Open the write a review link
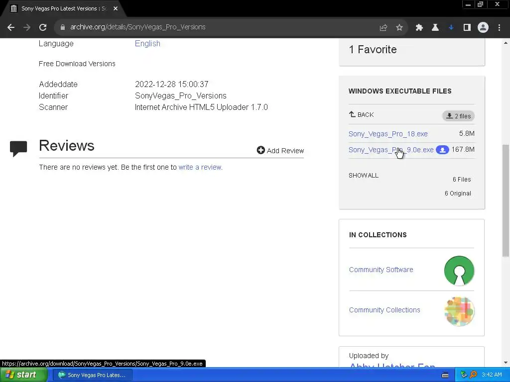The height and width of the screenshot is (382, 510). coord(200,167)
